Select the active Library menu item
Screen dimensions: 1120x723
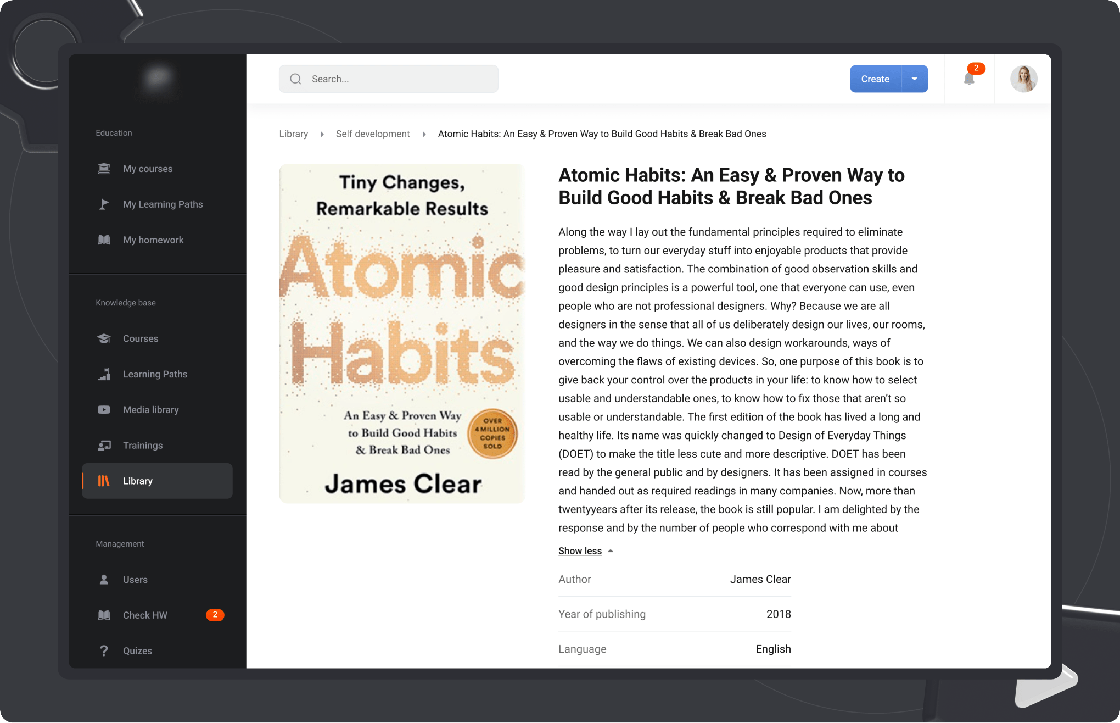pos(157,481)
